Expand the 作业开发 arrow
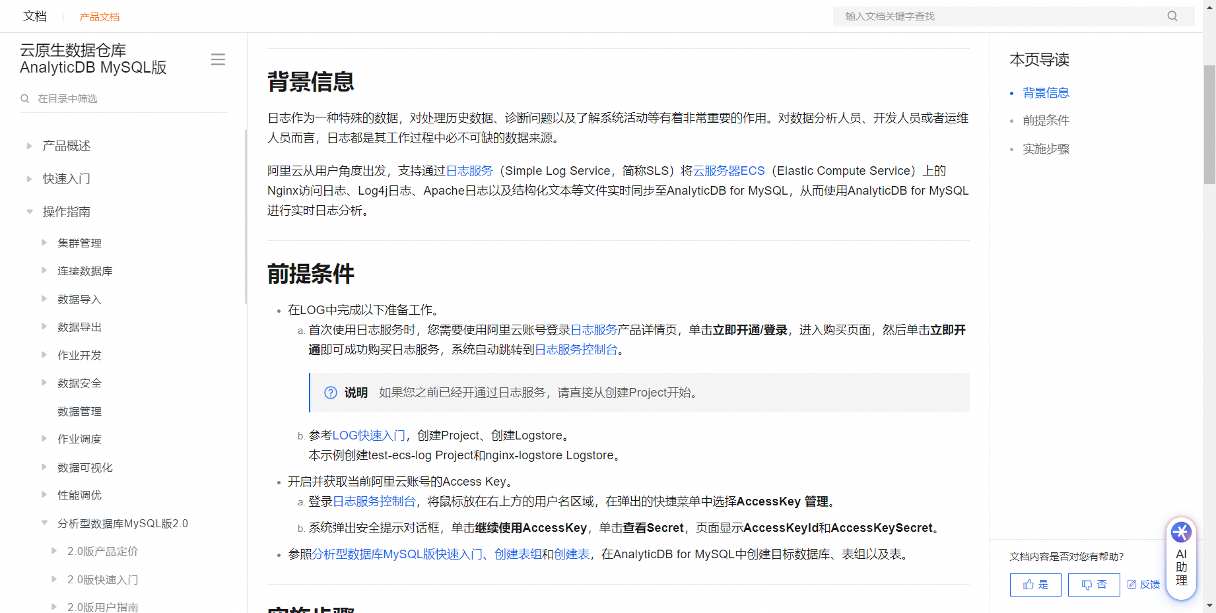 click(x=44, y=355)
